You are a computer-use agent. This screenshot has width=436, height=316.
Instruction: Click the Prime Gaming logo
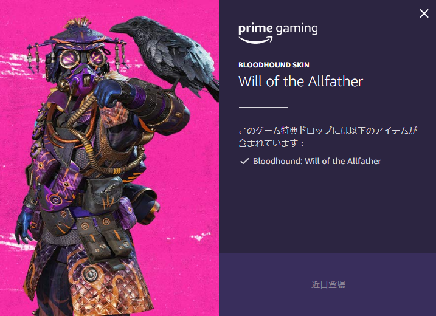coord(278,33)
